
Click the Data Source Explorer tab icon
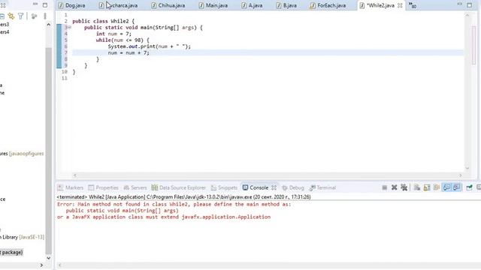(x=154, y=187)
